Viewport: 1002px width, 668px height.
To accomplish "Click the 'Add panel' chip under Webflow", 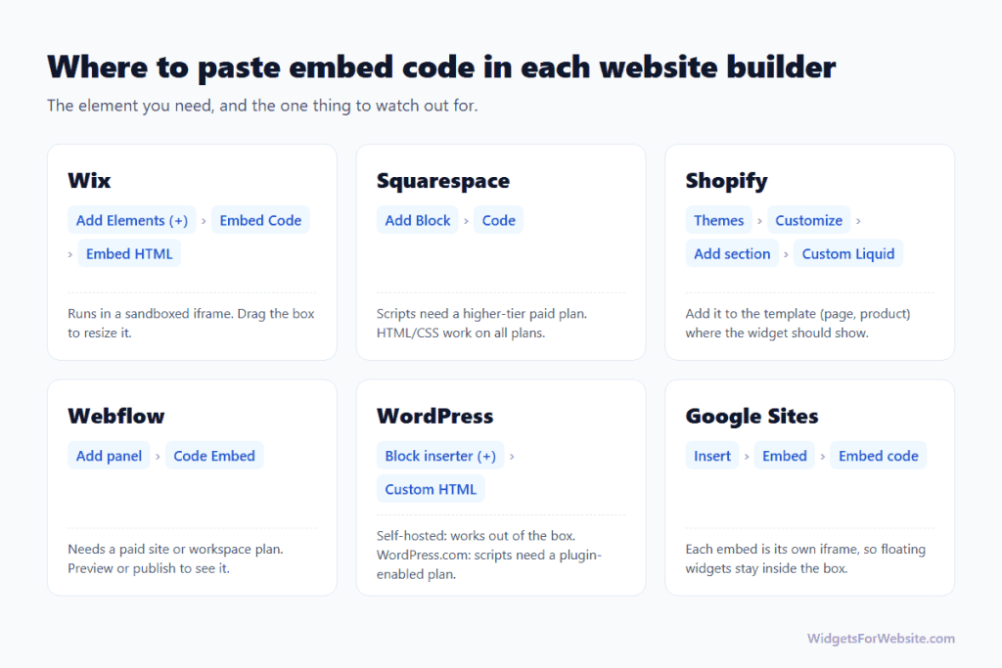I will 109,456.
